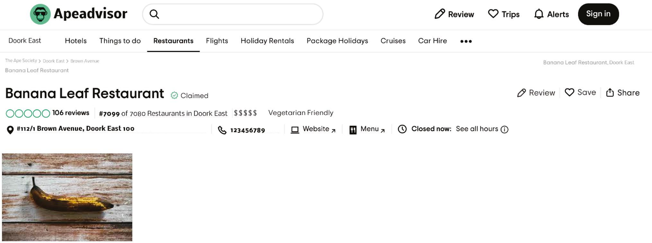The width and height of the screenshot is (652, 243).
Task: Click the five-circle rating bubbles
Action: (28, 113)
